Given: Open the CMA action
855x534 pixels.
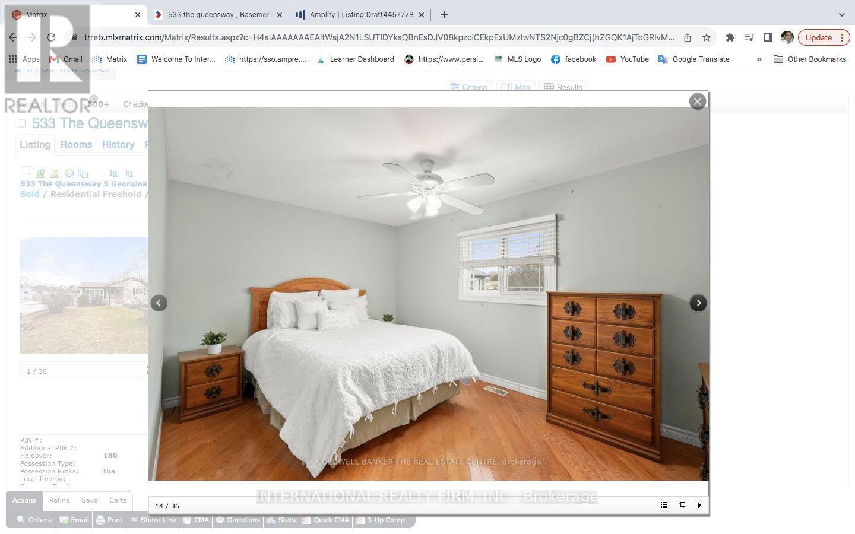Looking at the screenshot, I should pyautogui.click(x=197, y=520).
